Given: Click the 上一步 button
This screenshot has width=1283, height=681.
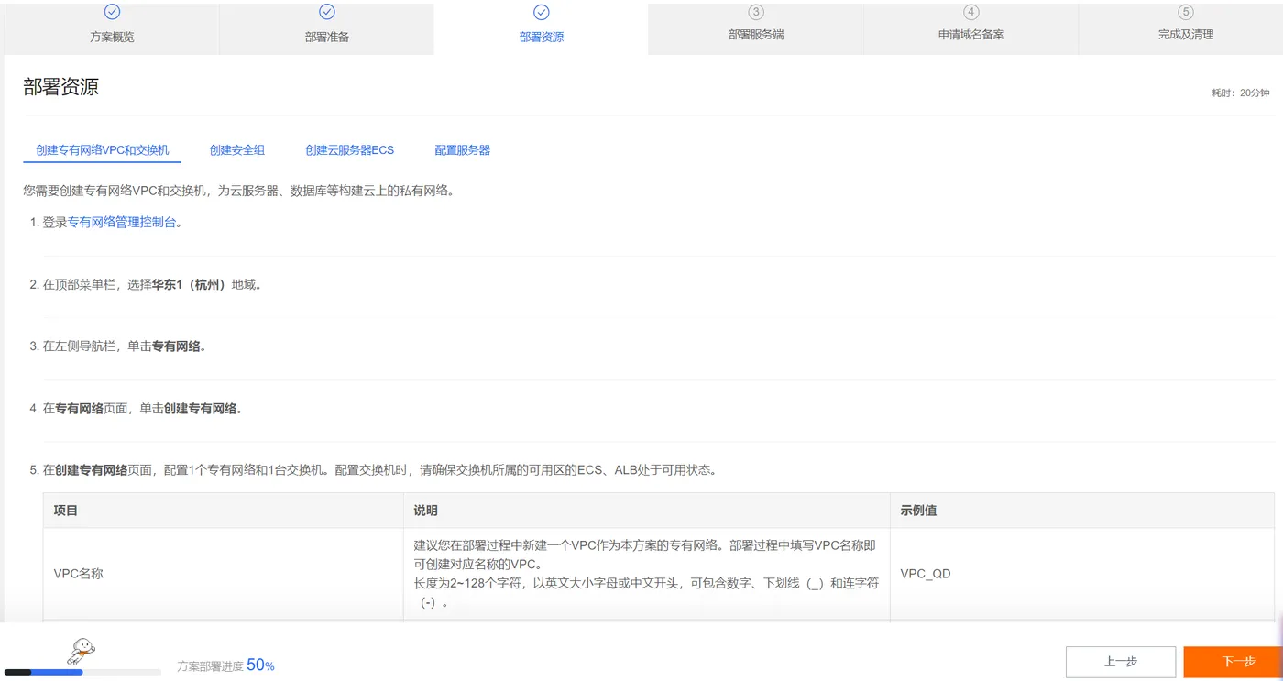Looking at the screenshot, I should pyautogui.click(x=1121, y=662).
